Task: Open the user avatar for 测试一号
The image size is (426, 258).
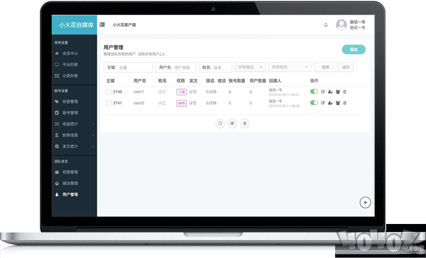Action: 341,25
